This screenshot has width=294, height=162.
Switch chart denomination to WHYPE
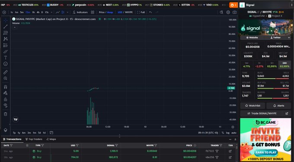[129, 13]
